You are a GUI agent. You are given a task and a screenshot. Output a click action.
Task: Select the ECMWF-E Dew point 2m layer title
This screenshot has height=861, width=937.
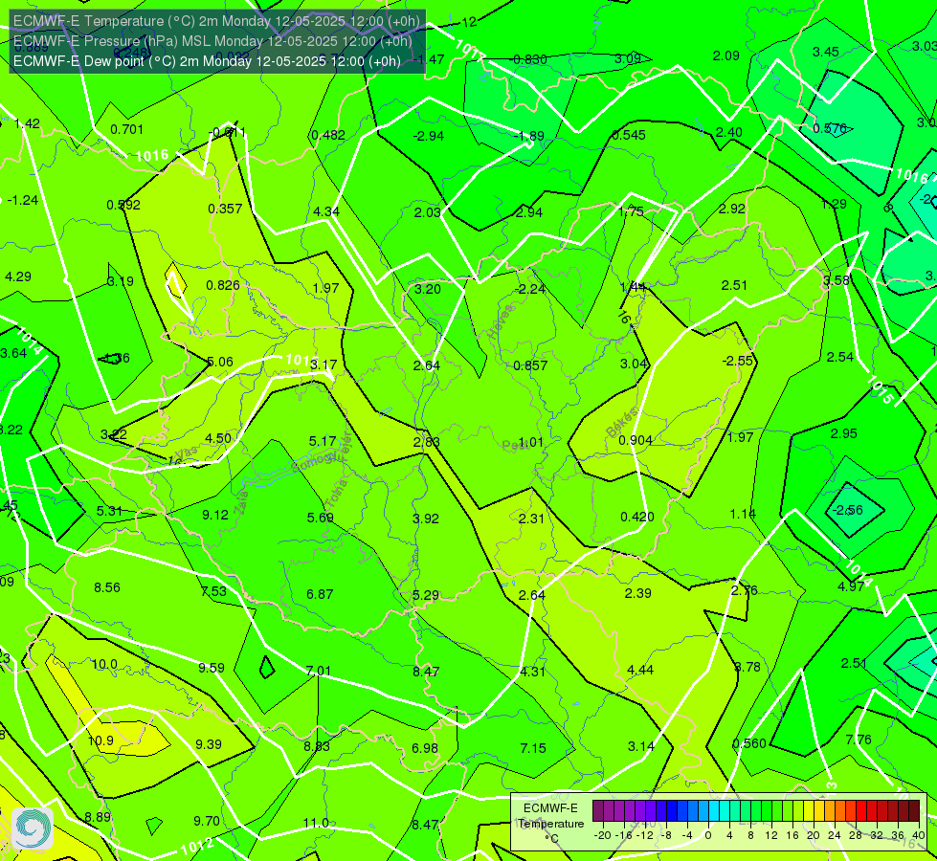(x=207, y=61)
